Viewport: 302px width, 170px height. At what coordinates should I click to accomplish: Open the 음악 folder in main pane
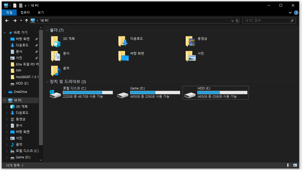click(x=56, y=71)
